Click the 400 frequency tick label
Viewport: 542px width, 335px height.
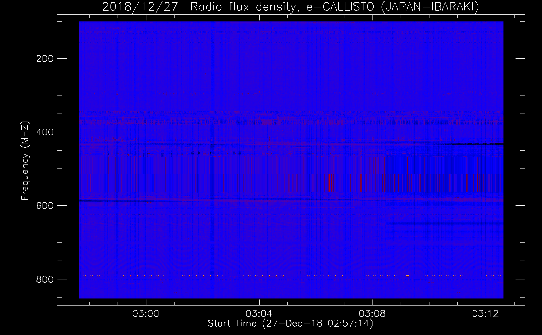[45, 132]
